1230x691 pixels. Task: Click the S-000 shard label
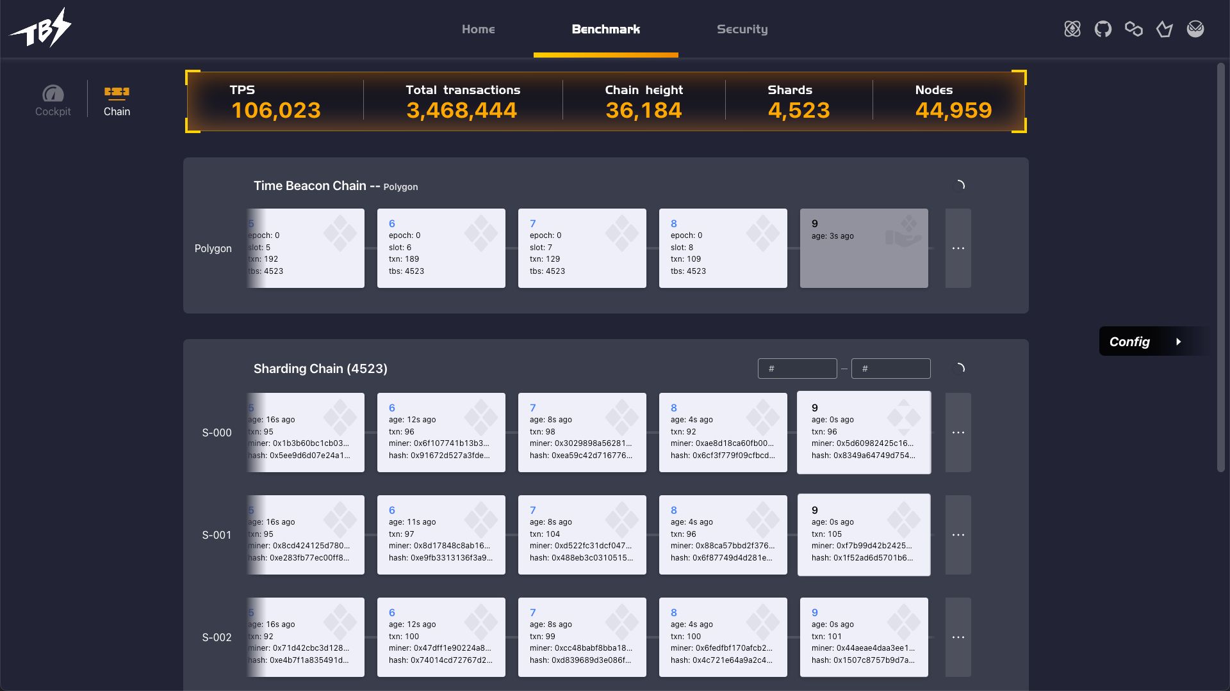[x=217, y=433]
